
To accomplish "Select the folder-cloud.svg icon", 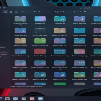I will [80, 41].
